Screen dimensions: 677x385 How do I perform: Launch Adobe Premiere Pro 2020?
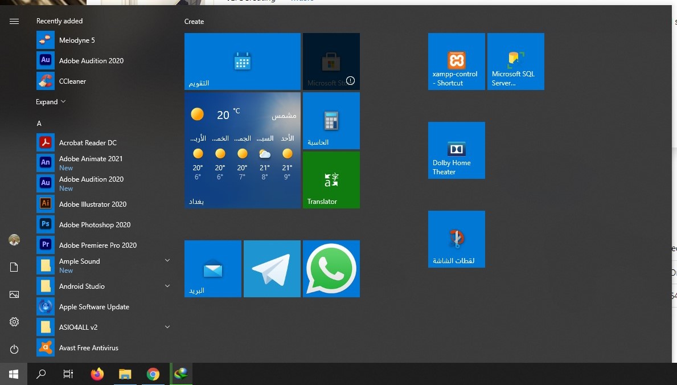tap(104, 244)
